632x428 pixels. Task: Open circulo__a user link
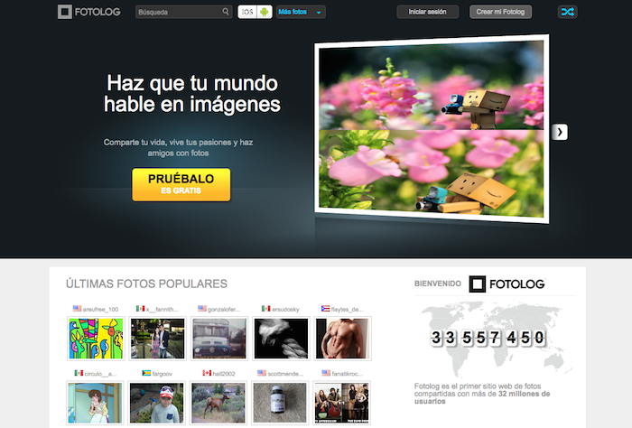pos(100,374)
